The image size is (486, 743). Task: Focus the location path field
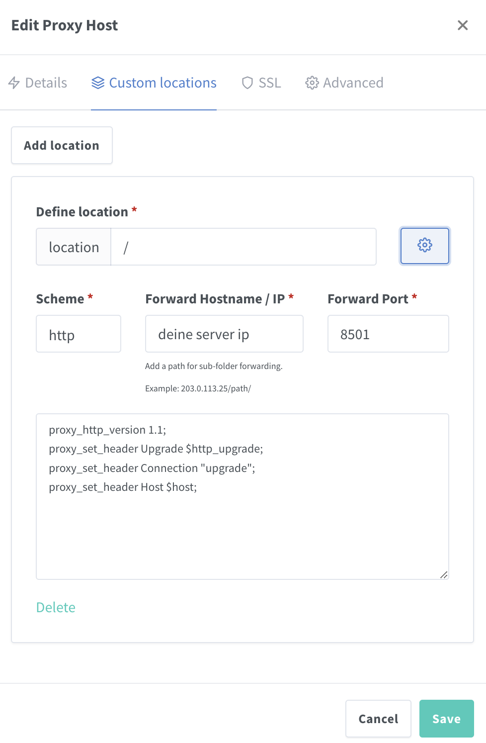243,247
